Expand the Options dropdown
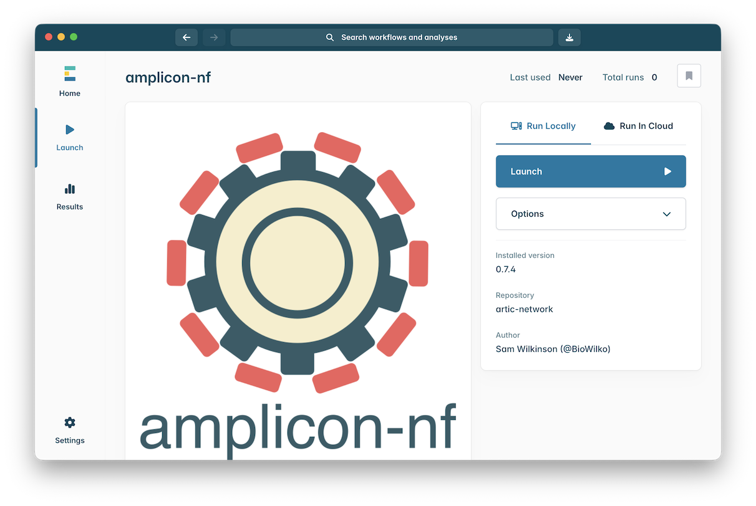The image size is (756, 506). (x=590, y=214)
